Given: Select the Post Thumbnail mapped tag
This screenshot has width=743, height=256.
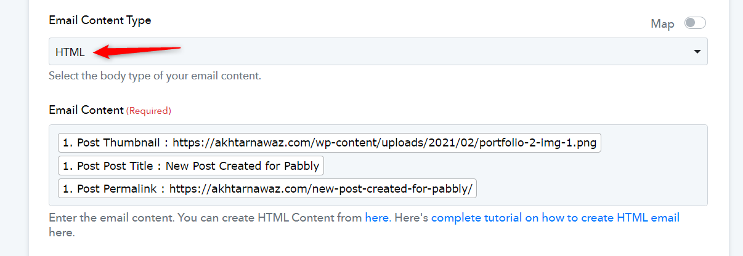Looking at the screenshot, I should pos(330,143).
